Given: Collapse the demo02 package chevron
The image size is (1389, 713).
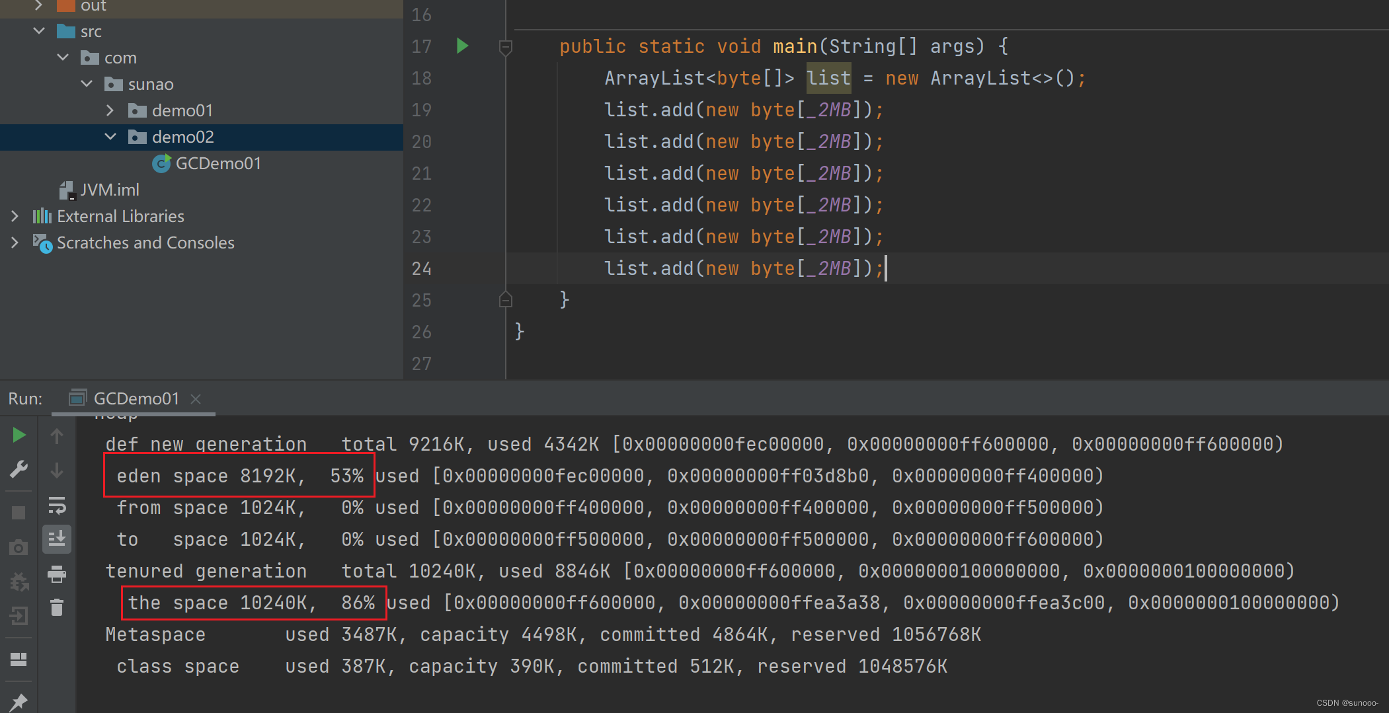Looking at the screenshot, I should point(110,137).
